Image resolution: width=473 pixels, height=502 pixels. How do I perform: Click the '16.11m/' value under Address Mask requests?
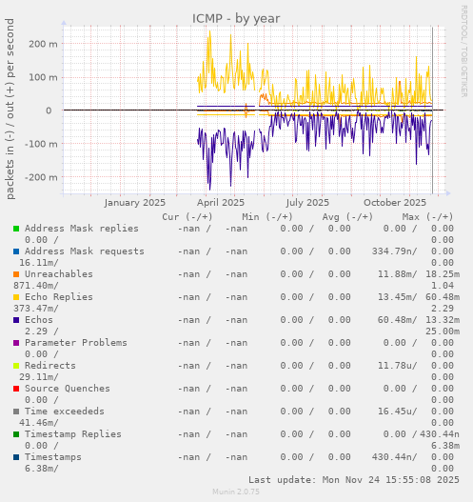(x=39, y=263)
